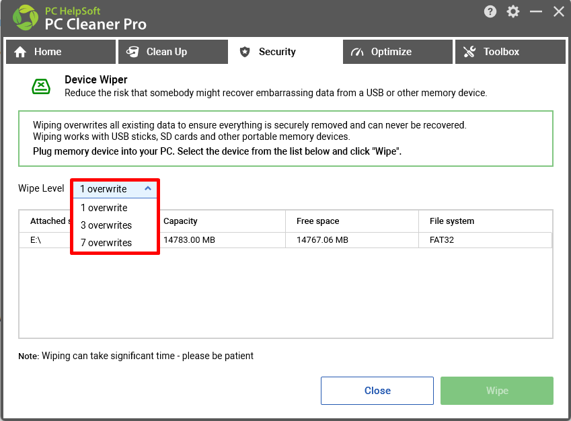The height and width of the screenshot is (421, 571).
Task: Select the Security tab
Action: pos(285,52)
